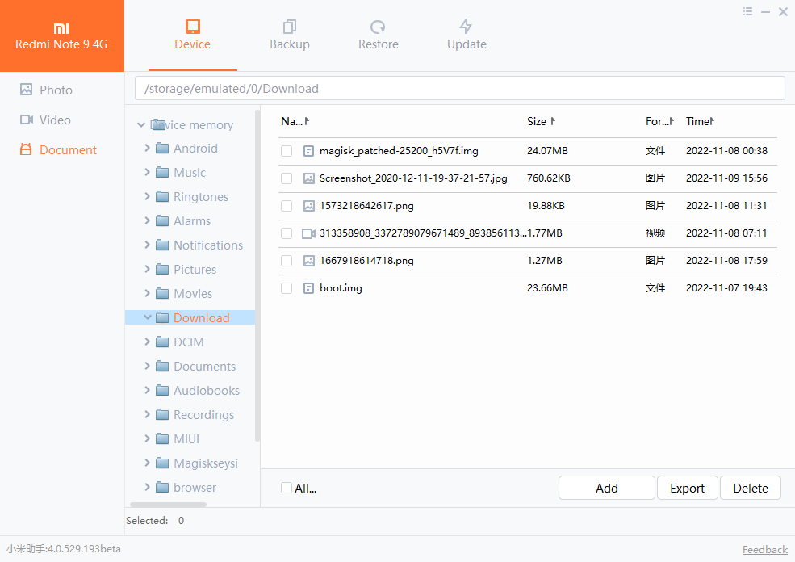Click the Notifications folder icon
The width and height of the screenshot is (795, 562).
tap(162, 245)
